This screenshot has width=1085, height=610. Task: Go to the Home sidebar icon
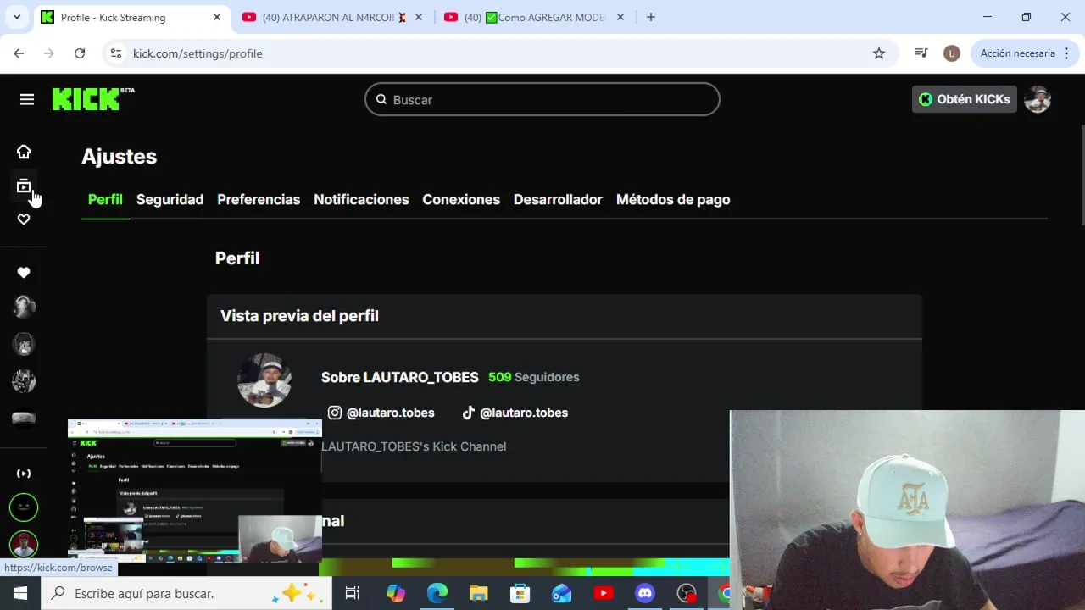tap(24, 152)
